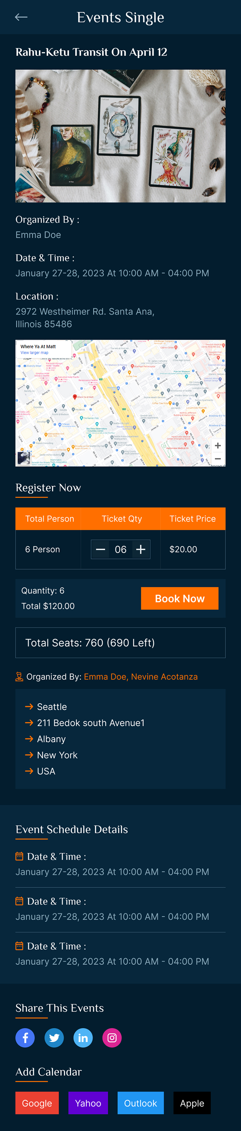Image resolution: width=241 pixels, height=1131 pixels.
Task: Open organizer Emma Doe, Nevine Acotanza link
Action: coord(140,677)
